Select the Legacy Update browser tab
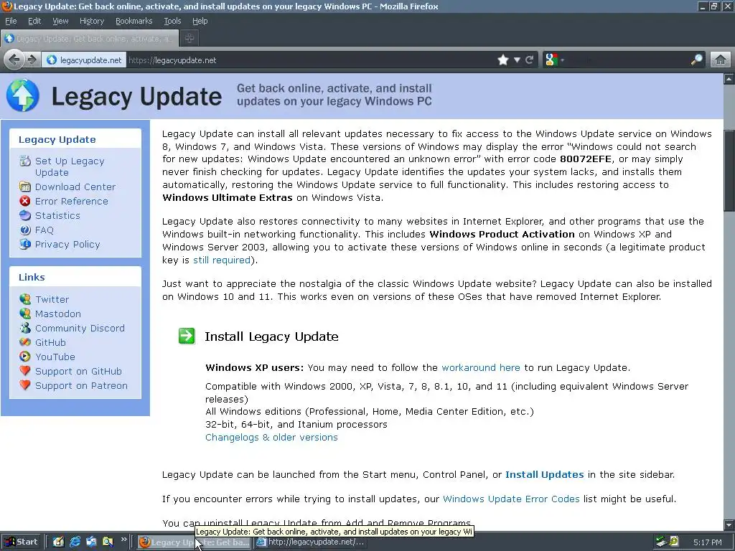The height and width of the screenshot is (551, 735). pos(90,39)
